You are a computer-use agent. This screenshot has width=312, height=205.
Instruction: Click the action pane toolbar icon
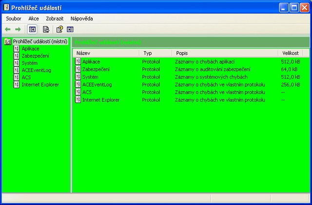click(70, 29)
